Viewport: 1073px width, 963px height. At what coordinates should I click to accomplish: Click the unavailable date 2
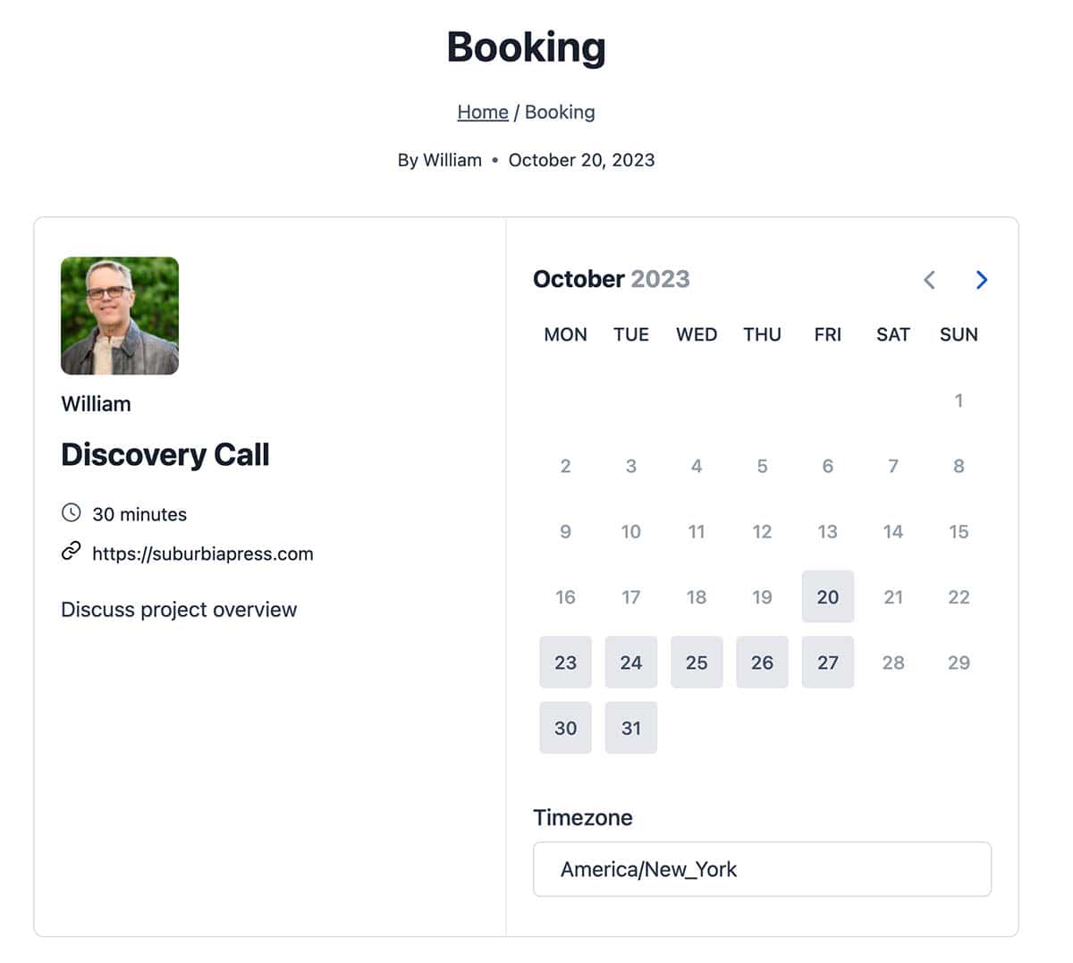click(565, 466)
